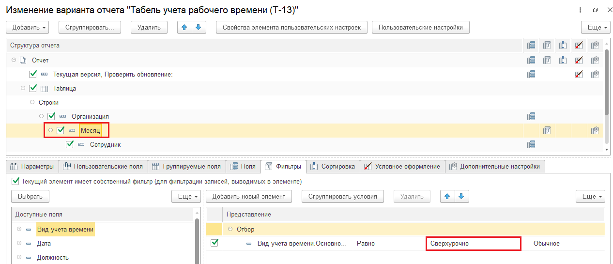Toggle the Таблица checkbox
The height and width of the screenshot is (264, 613).
(x=33, y=88)
